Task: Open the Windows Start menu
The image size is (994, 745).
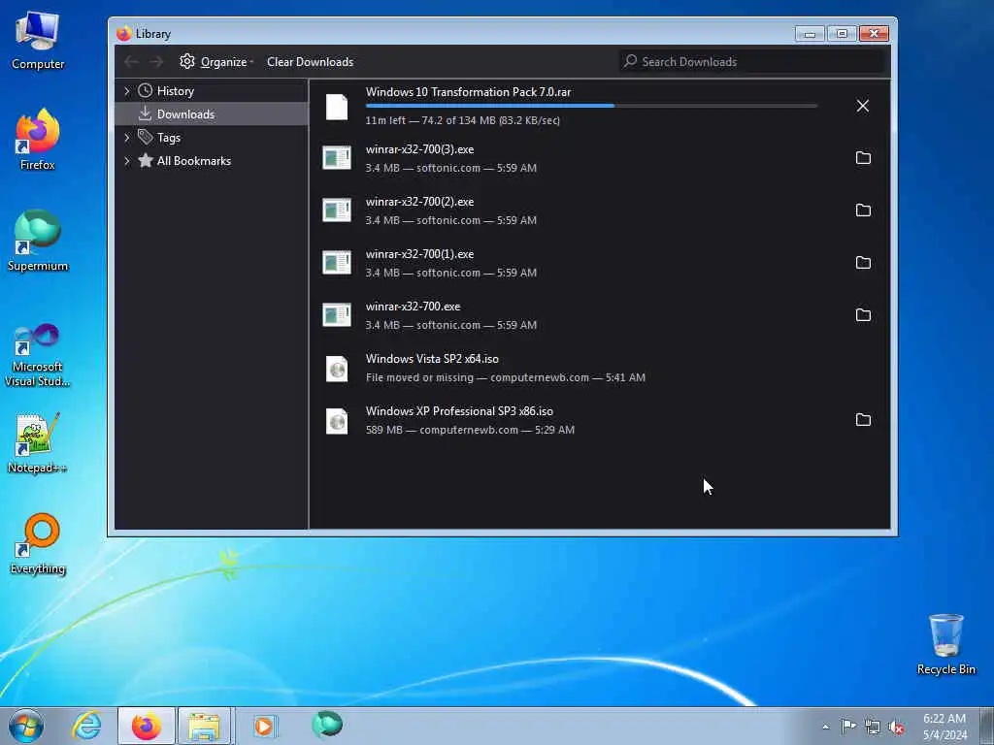Action: [26, 726]
